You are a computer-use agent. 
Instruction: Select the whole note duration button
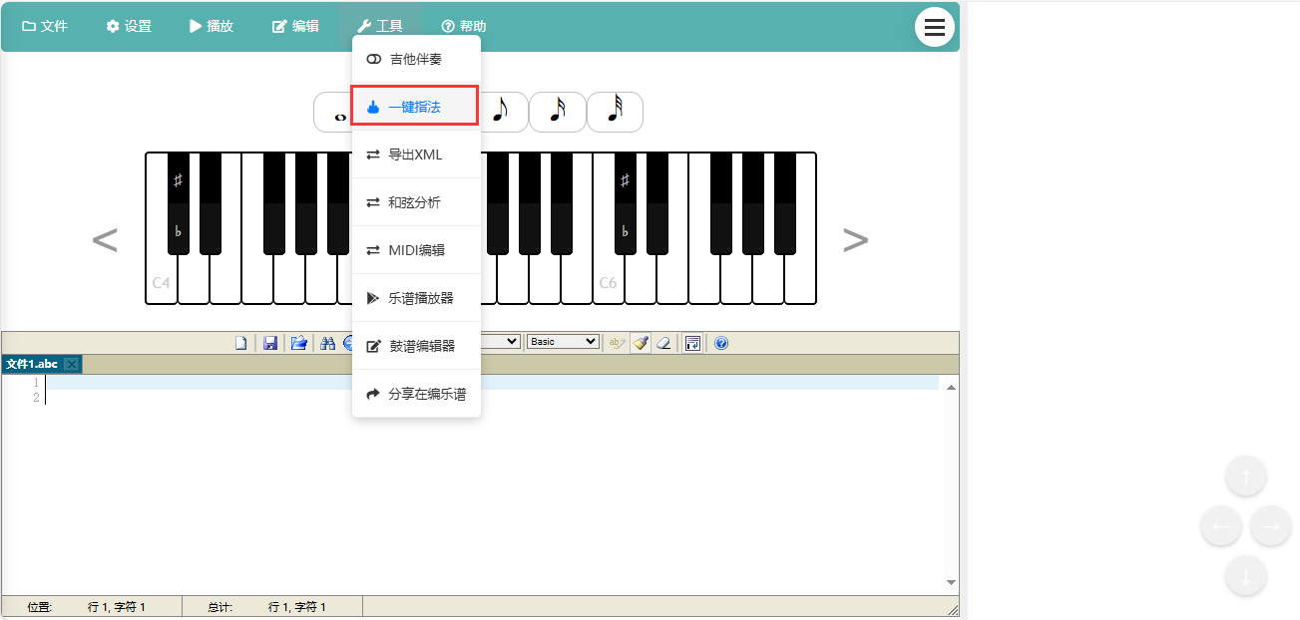(332, 112)
